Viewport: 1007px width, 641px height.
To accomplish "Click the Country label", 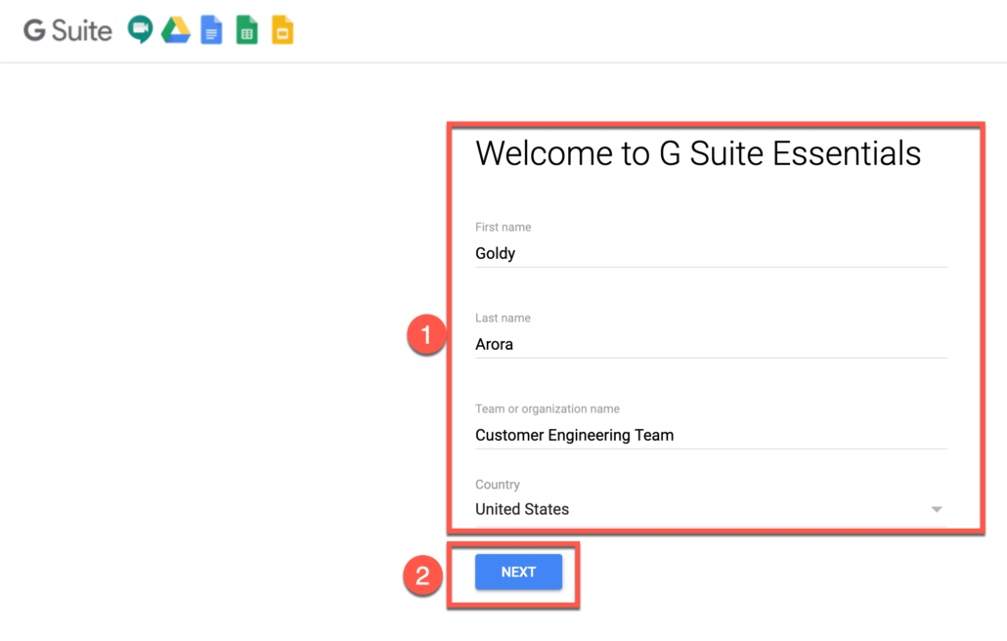I will [497, 485].
